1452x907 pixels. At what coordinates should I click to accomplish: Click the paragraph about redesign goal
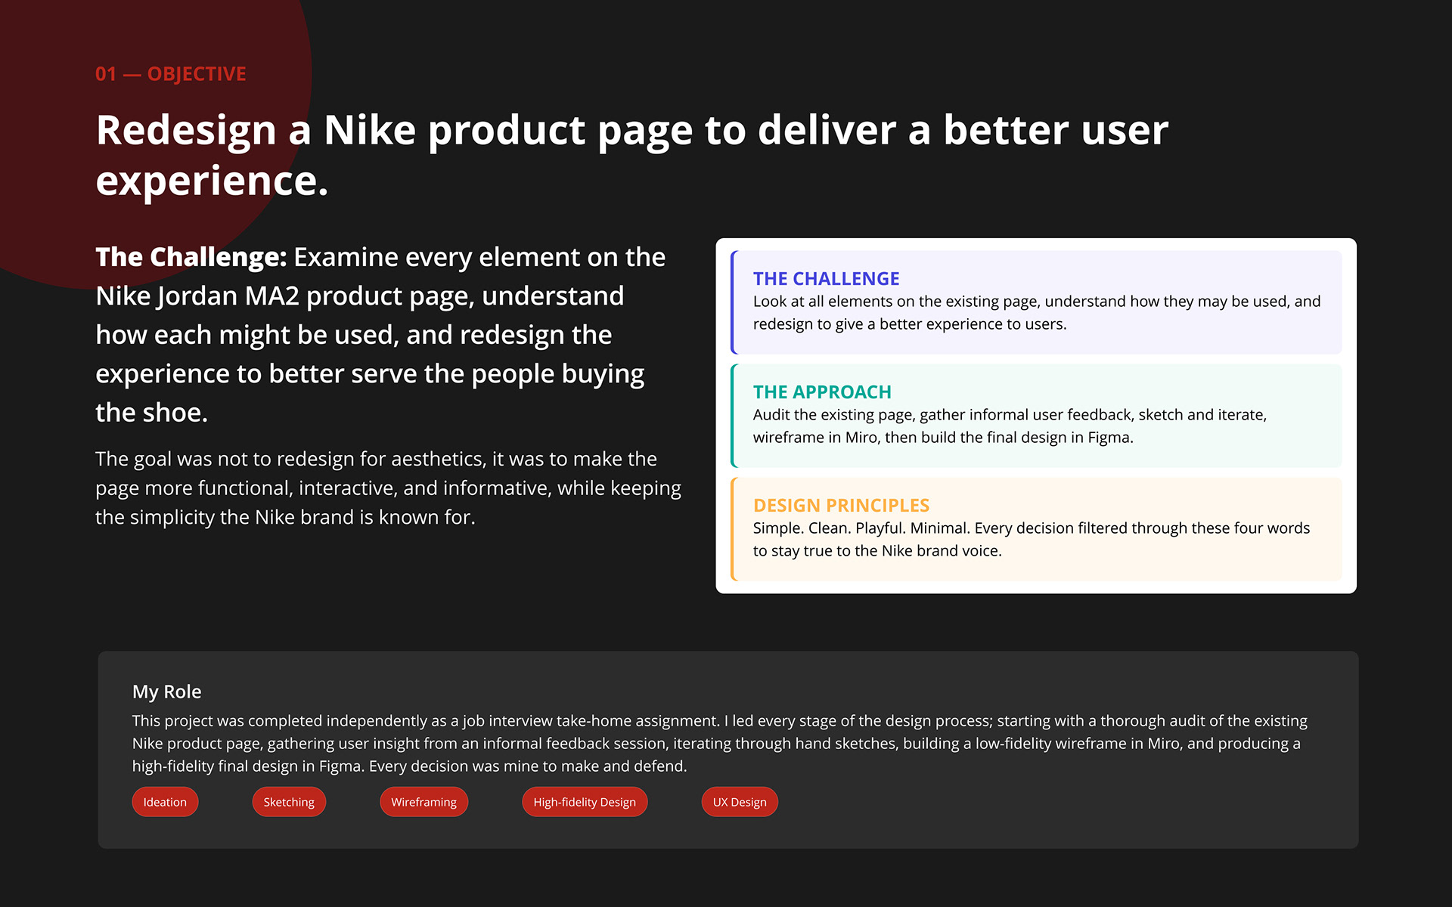(x=388, y=488)
